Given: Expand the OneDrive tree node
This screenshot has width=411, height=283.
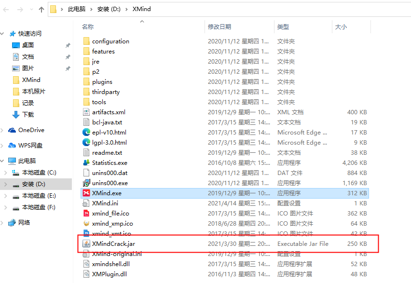Looking at the screenshot, I should click(2, 130).
